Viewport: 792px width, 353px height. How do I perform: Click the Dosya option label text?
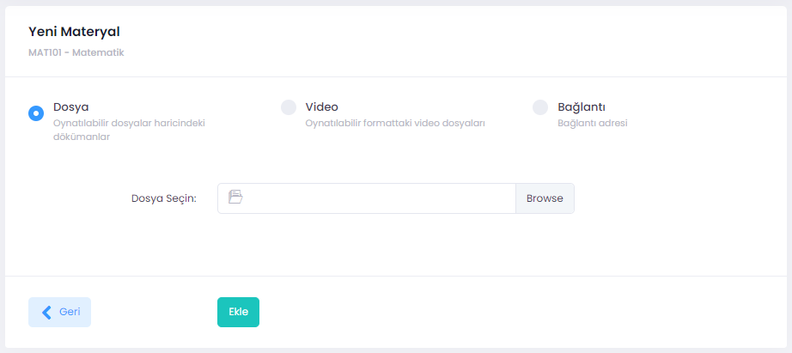[x=71, y=107]
